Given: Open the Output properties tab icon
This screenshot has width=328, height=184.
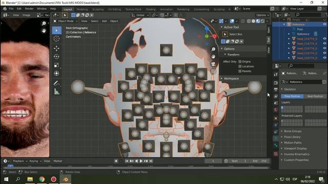Looking at the screenshot, I should pos(276,89).
